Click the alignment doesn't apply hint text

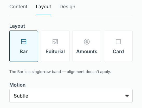coord(89,72)
